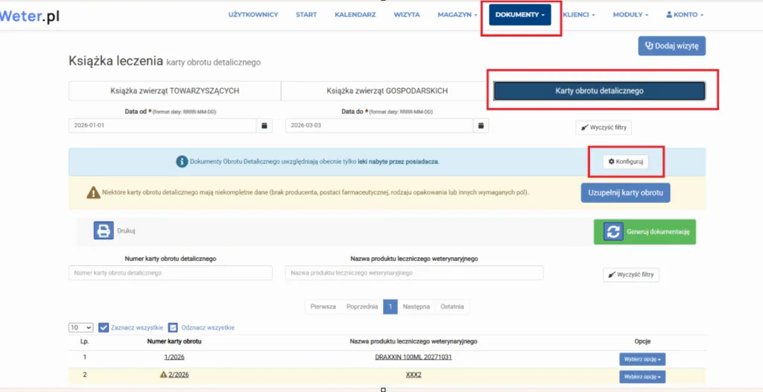
Task: Click the Lp. column header
Action: [85, 341]
